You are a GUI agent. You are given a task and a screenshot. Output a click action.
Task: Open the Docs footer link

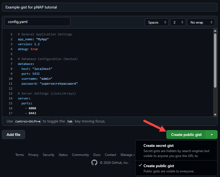[97, 155]
